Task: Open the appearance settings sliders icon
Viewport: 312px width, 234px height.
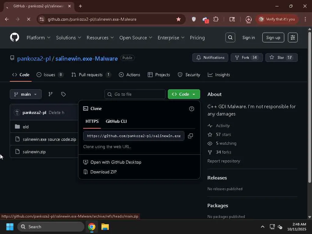Action: tap(293, 37)
